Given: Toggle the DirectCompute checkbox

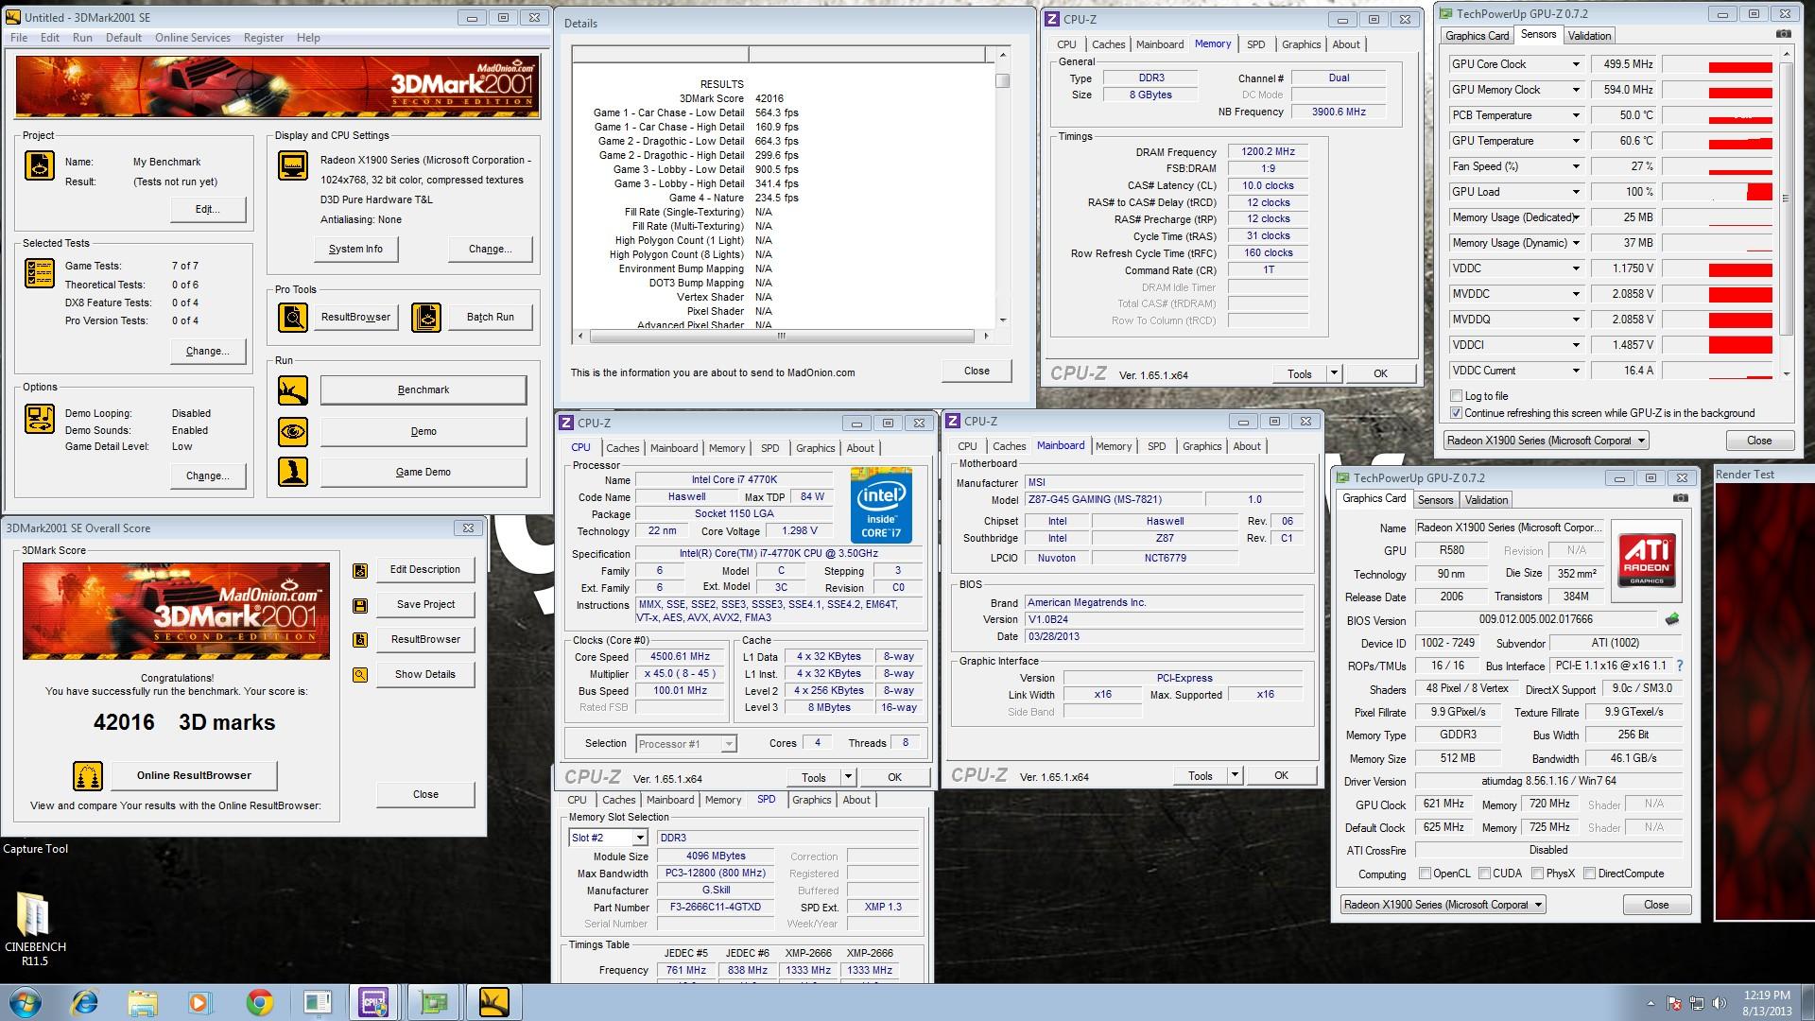Looking at the screenshot, I should point(1589,874).
